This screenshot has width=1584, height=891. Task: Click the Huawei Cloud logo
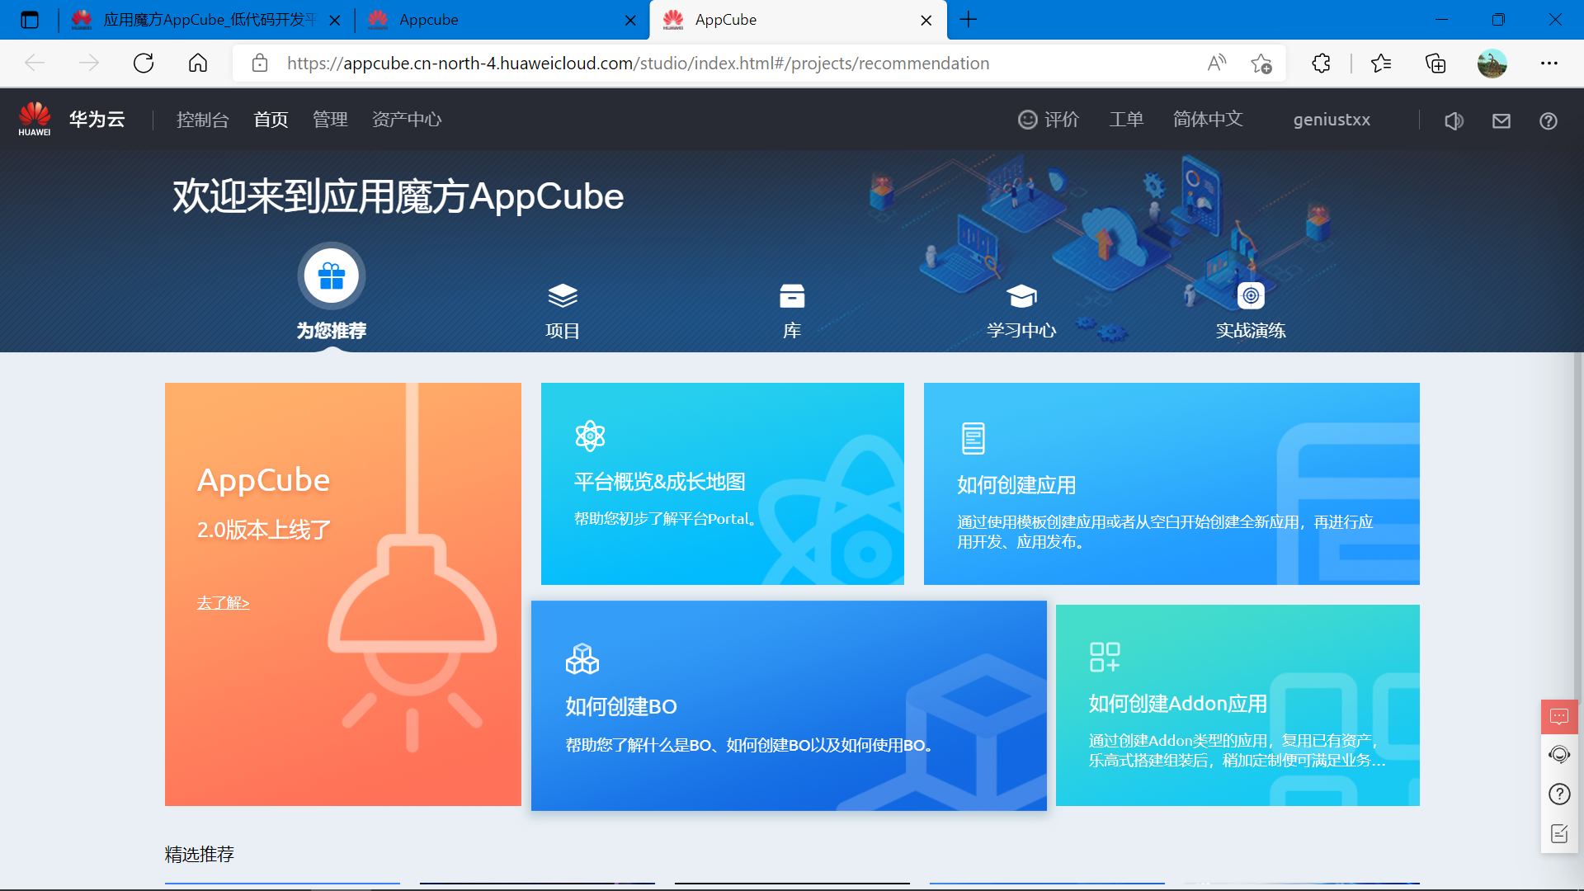[x=34, y=118]
